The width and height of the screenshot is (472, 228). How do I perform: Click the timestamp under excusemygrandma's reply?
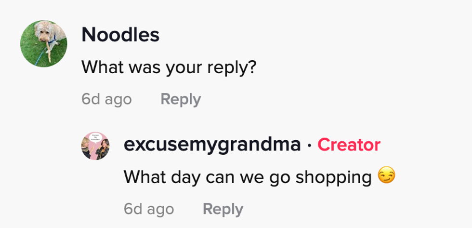(x=149, y=209)
